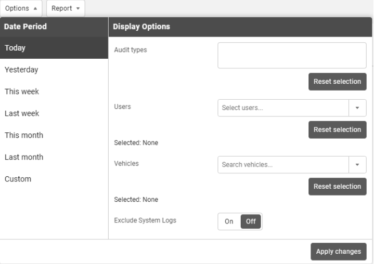Collapse the Options dropdown button
The width and height of the screenshot is (374, 264).
[21, 9]
